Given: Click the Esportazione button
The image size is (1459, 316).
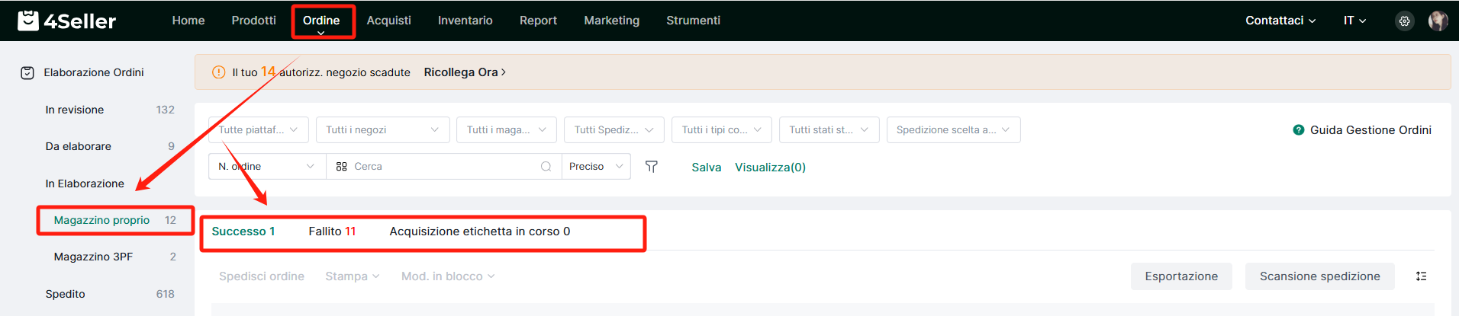Looking at the screenshot, I should click(x=1181, y=276).
